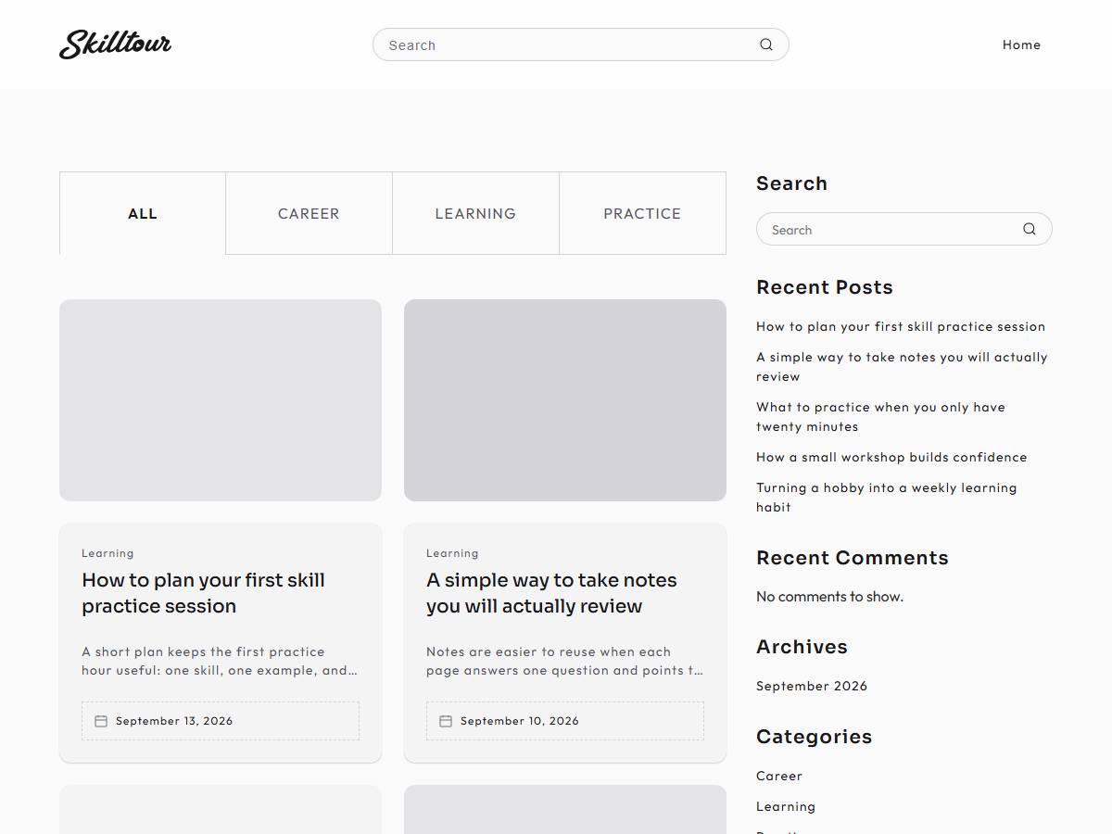Click the "Recent Posts" sidebar heading
This screenshot has height=834, width=1112.
tap(825, 287)
